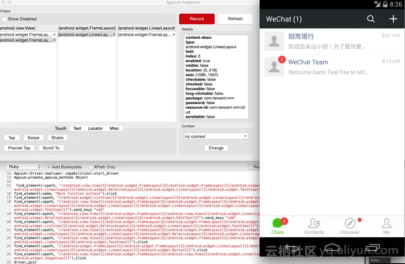Click the 'More function buttons' code line 16
Viewport: 405px width, 264px height.
click(x=65, y=193)
